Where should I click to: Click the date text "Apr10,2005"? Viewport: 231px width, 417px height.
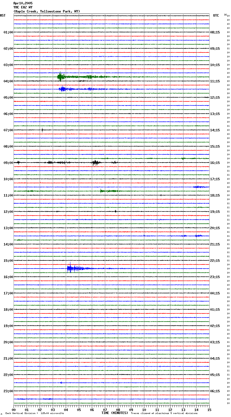23,3
